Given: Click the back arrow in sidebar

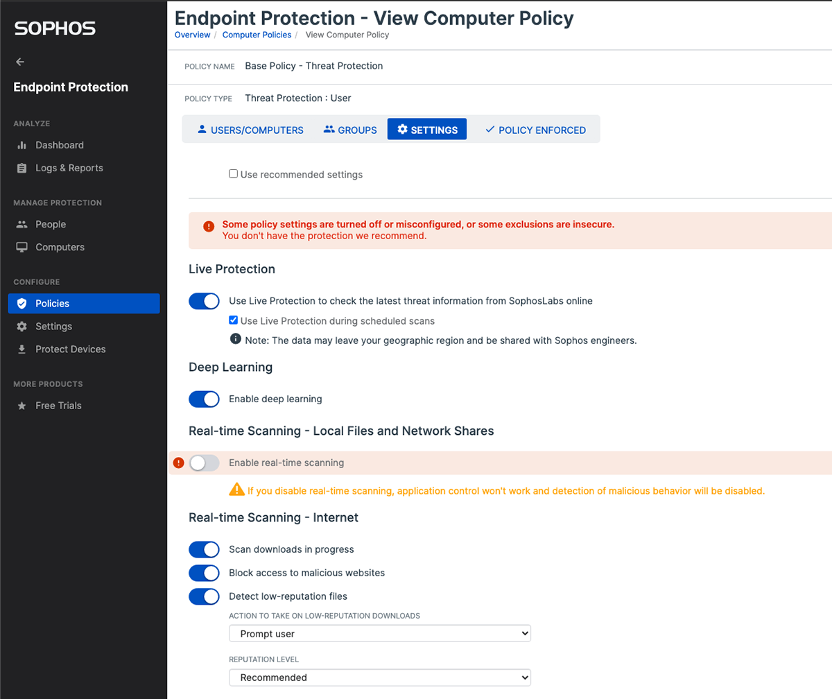Looking at the screenshot, I should (20, 62).
